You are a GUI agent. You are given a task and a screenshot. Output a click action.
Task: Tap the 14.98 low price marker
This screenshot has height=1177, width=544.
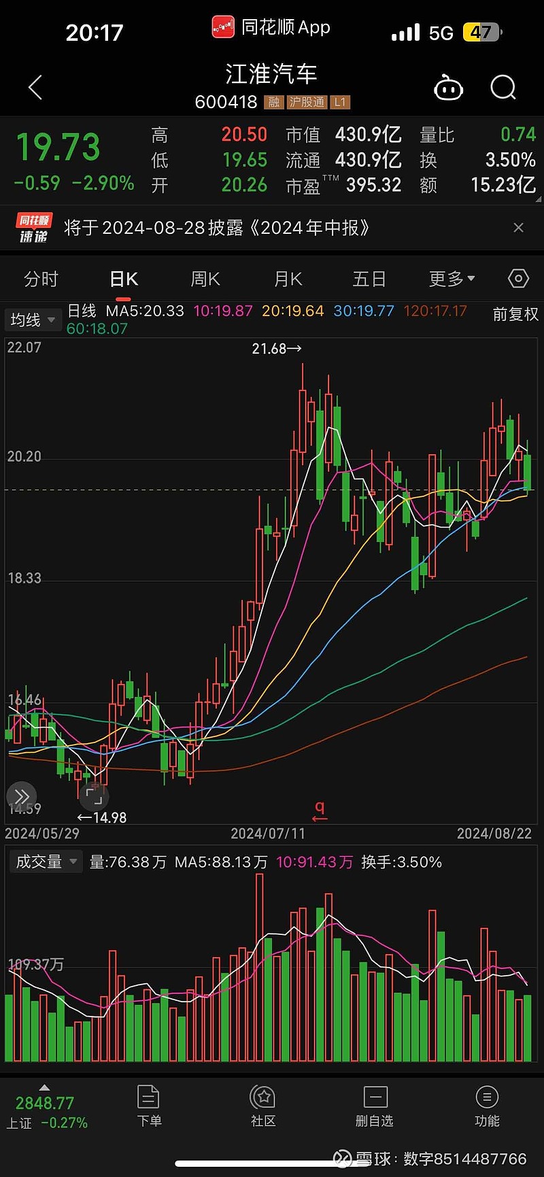pyautogui.click(x=102, y=817)
